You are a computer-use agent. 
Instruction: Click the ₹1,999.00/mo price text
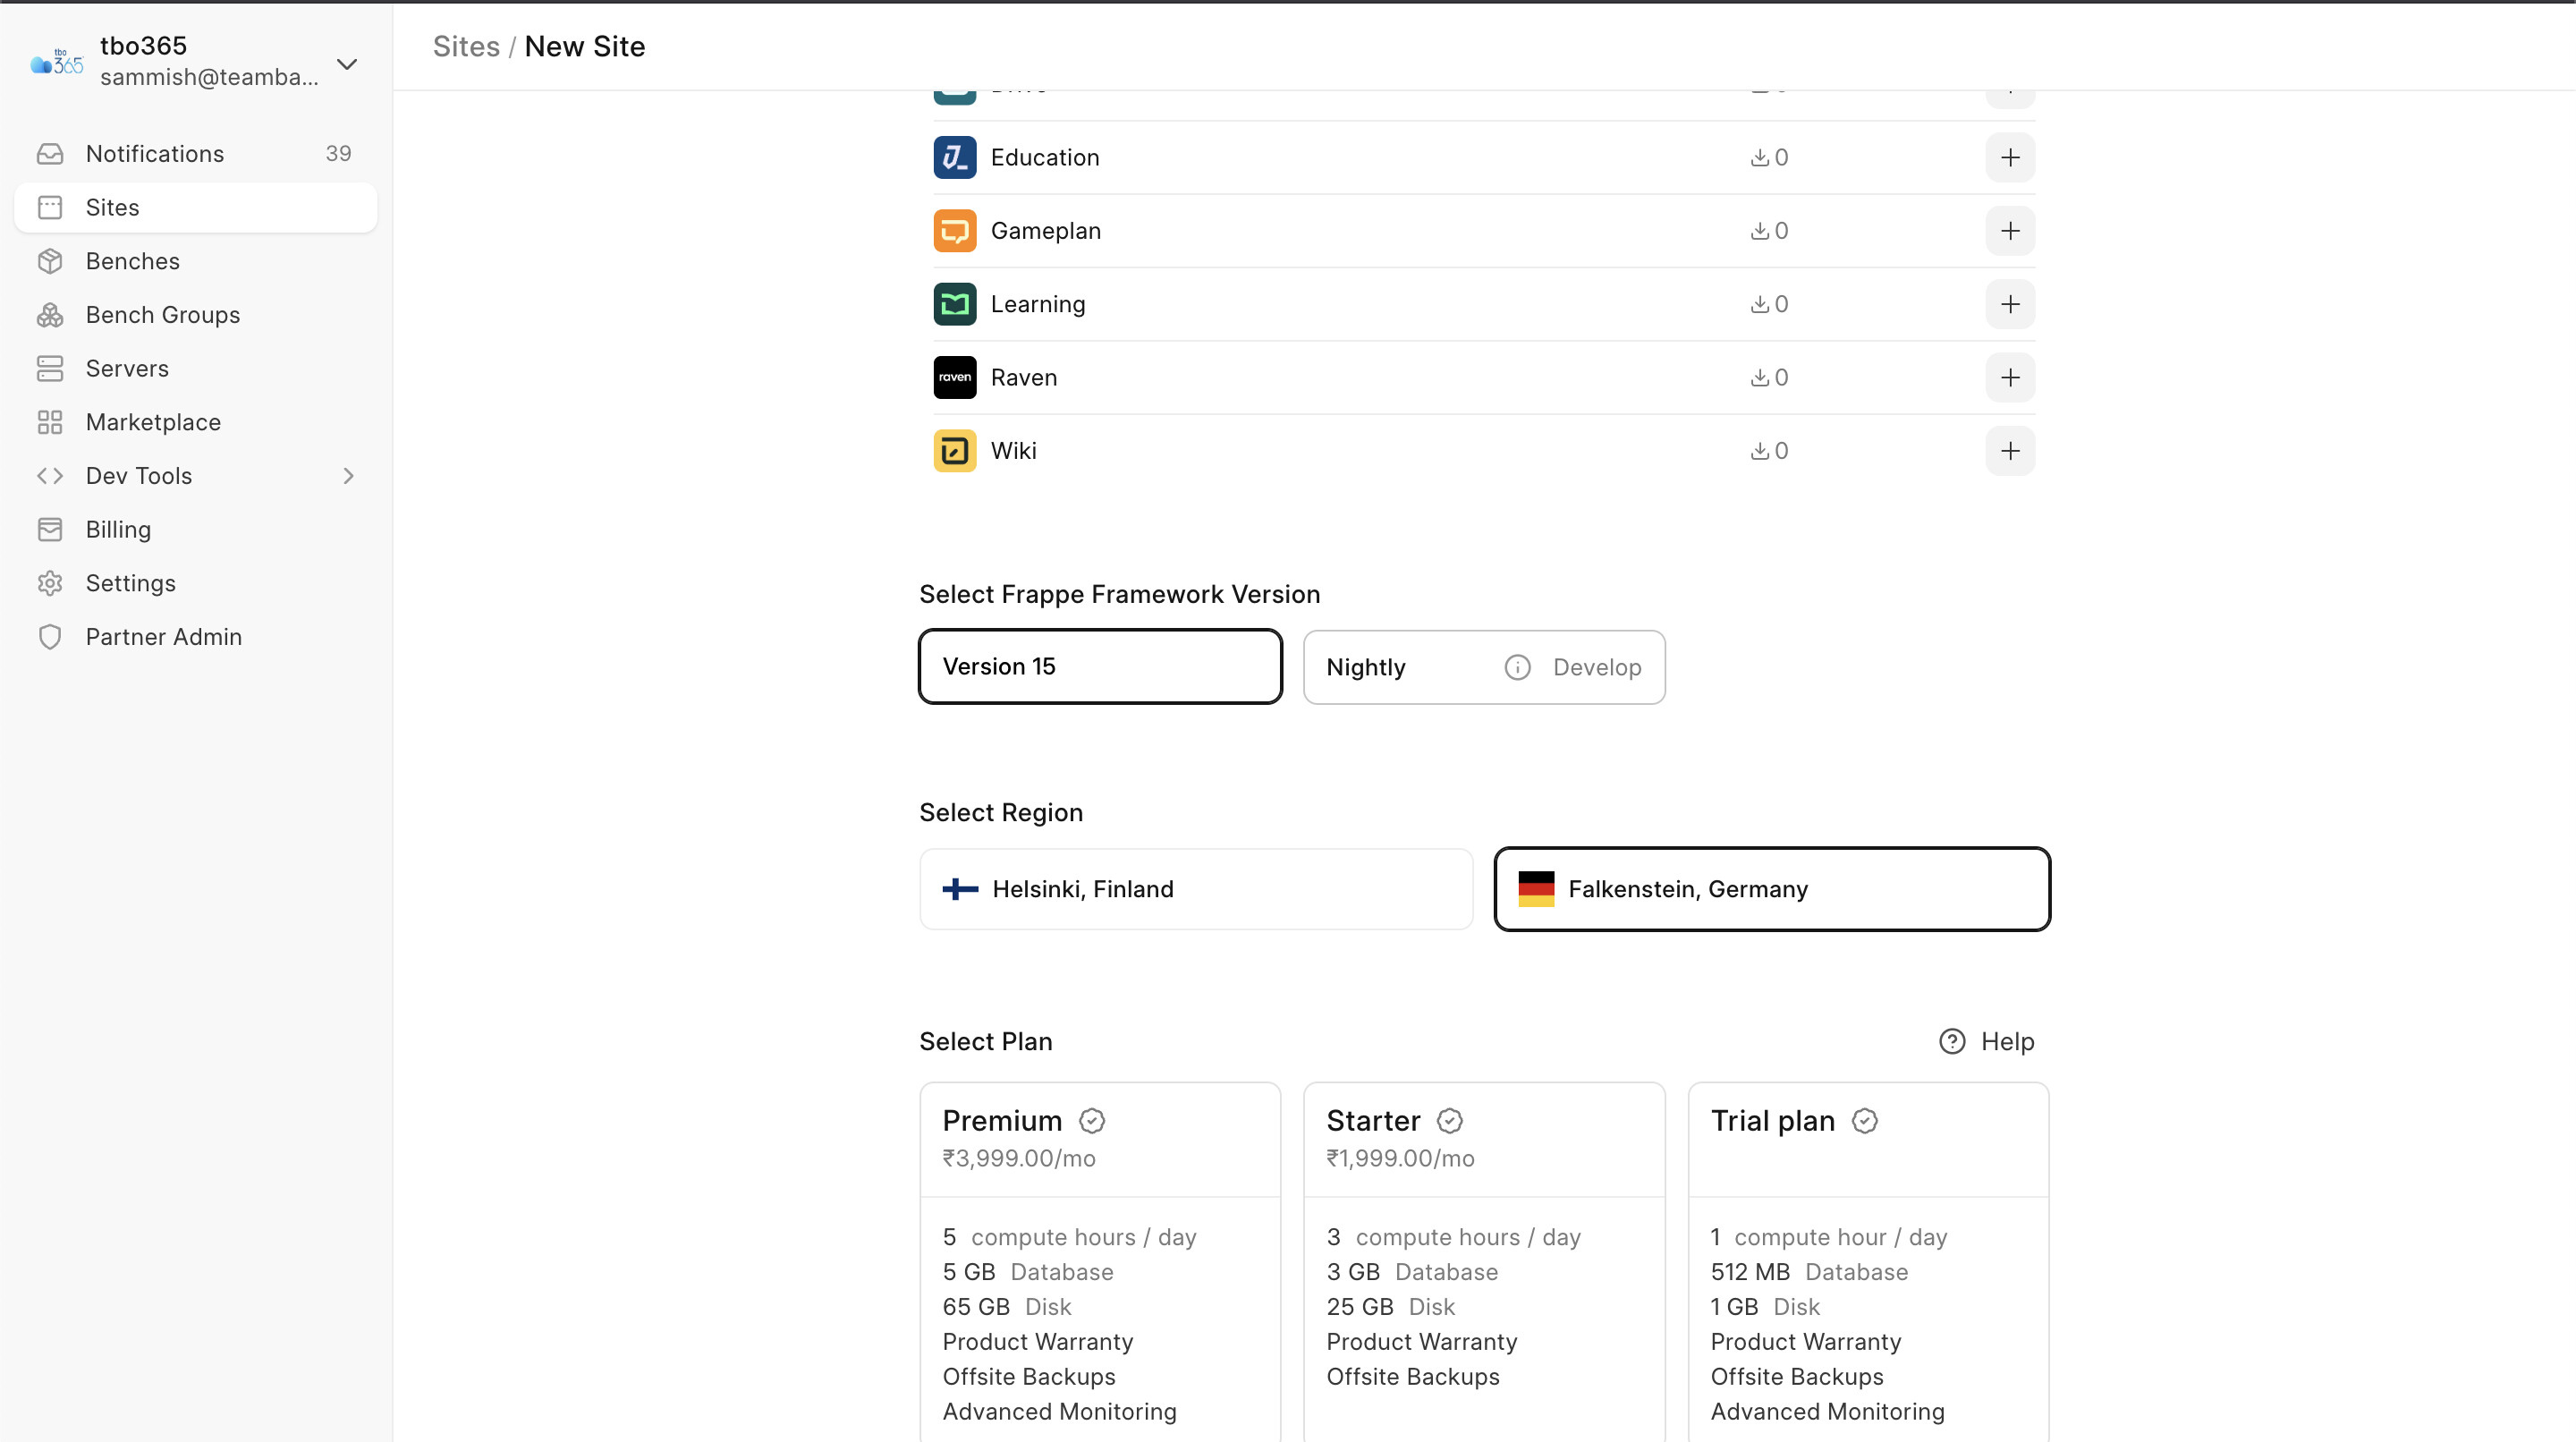(1400, 1158)
